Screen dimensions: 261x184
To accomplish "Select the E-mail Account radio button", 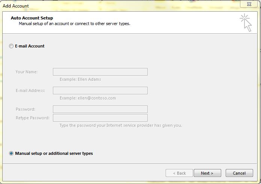I will tap(11, 46).
